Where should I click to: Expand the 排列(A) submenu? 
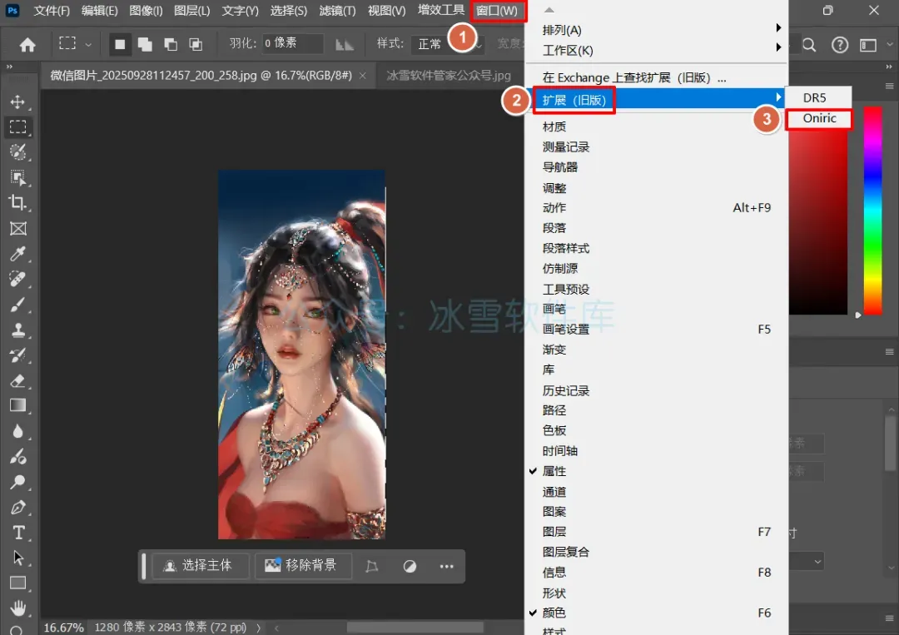point(657,30)
